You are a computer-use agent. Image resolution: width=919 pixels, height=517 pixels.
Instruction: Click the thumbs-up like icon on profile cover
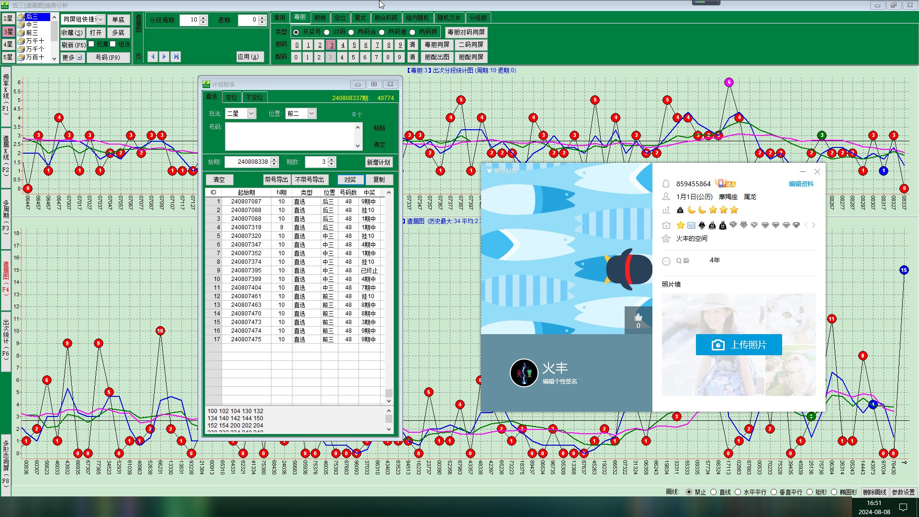pos(638,317)
